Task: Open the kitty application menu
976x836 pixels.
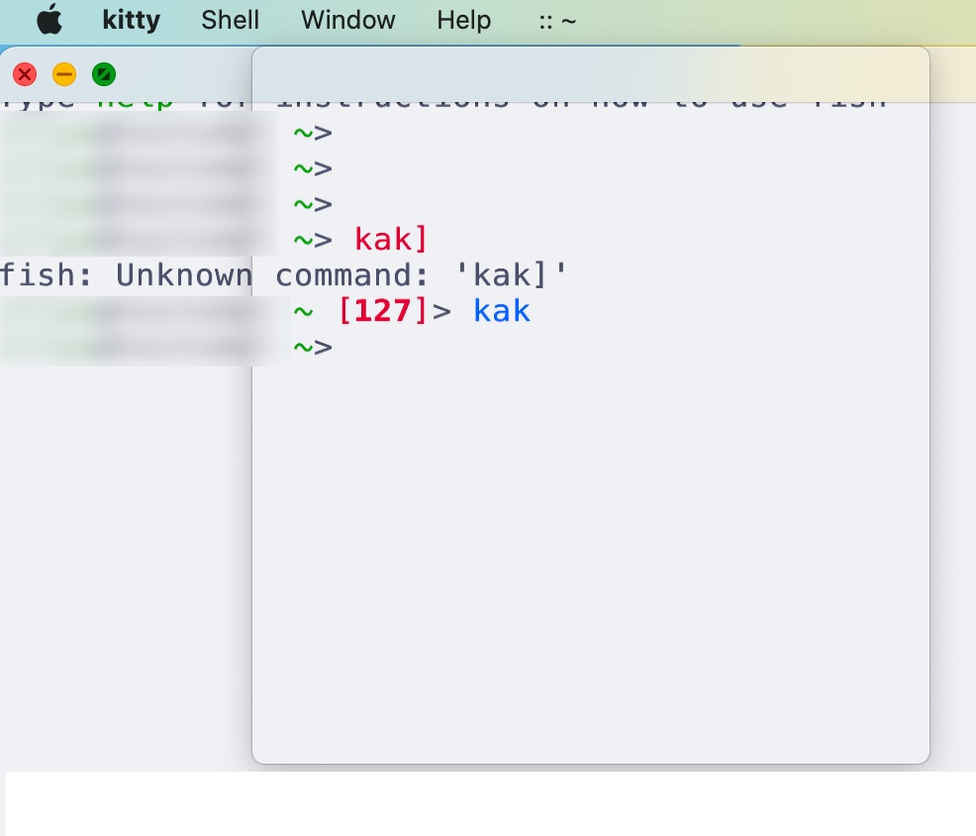Action: coord(131,20)
